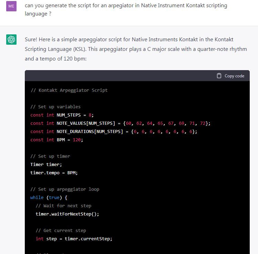Click the "Set up arpeggiator loop" comment
This screenshot has height=254, width=258.
65,189
